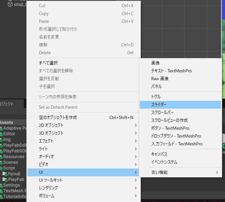The width and height of the screenshot is (225, 202).
Task: Click シーン内の参照を検索 entry
Action: tap(83, 97)
